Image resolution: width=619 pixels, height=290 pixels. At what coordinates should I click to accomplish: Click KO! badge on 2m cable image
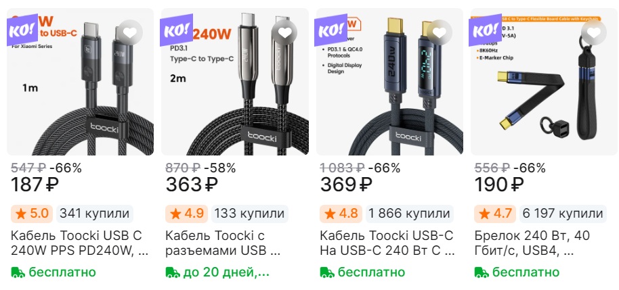click(x=177, y=30)
